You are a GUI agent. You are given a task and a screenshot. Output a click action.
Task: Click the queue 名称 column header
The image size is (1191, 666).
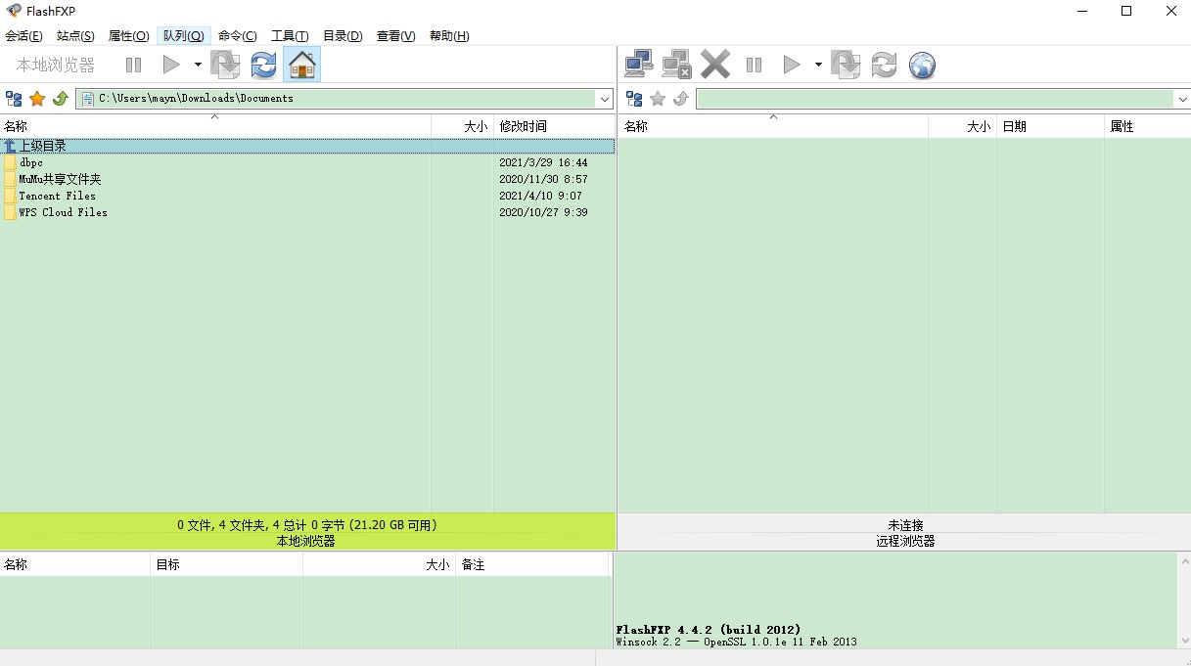pyautogui.click(x=75, y=564)
